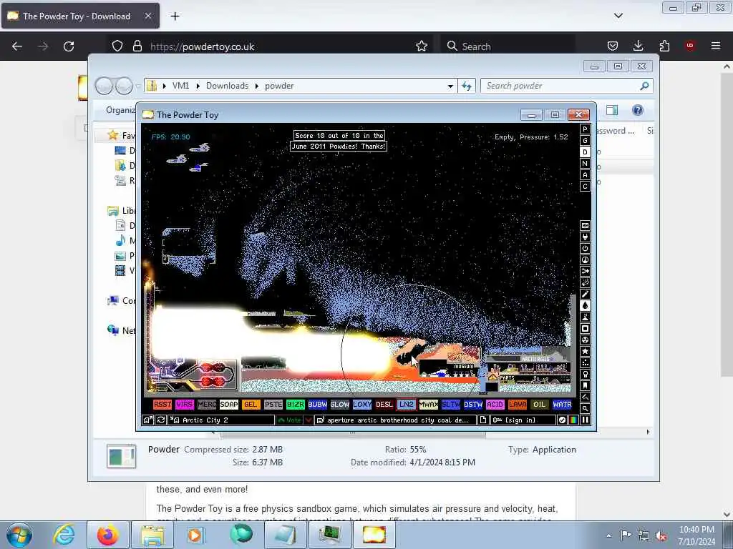Open the Walls menu section in Powder Toy

585,225
